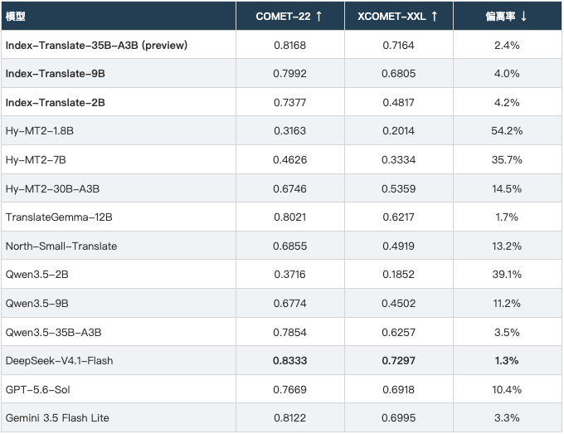Screen dimensions: 564x434
Task: Click XCOMET-XXL value 0.5359
Action: [x=399, y=189]
